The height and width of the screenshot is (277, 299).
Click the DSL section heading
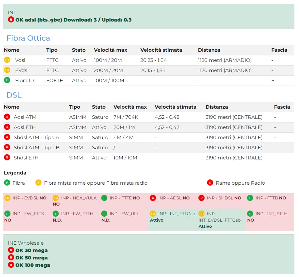click(x=14, y=95)
